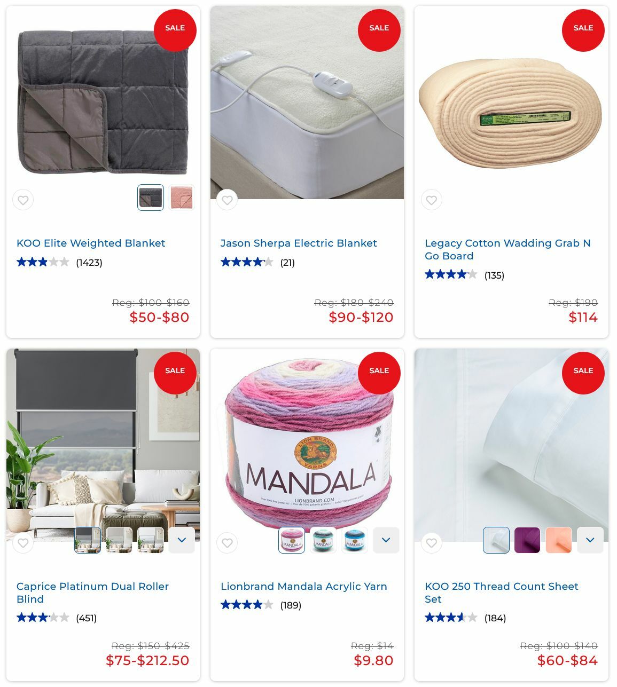Open KOO Elite Weighted Blanket product link
Image resolution: width=617 pixels, height=687 pixels.
[x=91, y=243]
